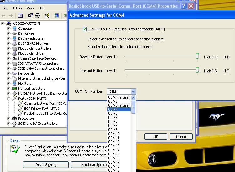The width and height of the screenshot is (235, 172).
Task: Select highlighted COM4 in port list
Action: [119, 109]
